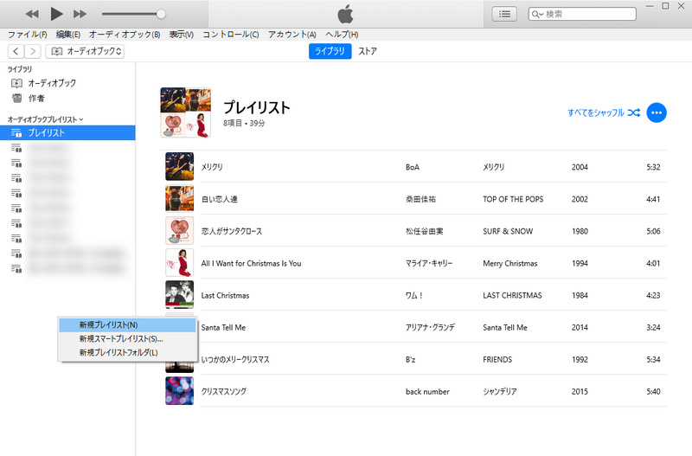The height and width of the screenshot is (456, 692).
Task: Click the メリクリ album artwork
Action: (x=180, y=166)
